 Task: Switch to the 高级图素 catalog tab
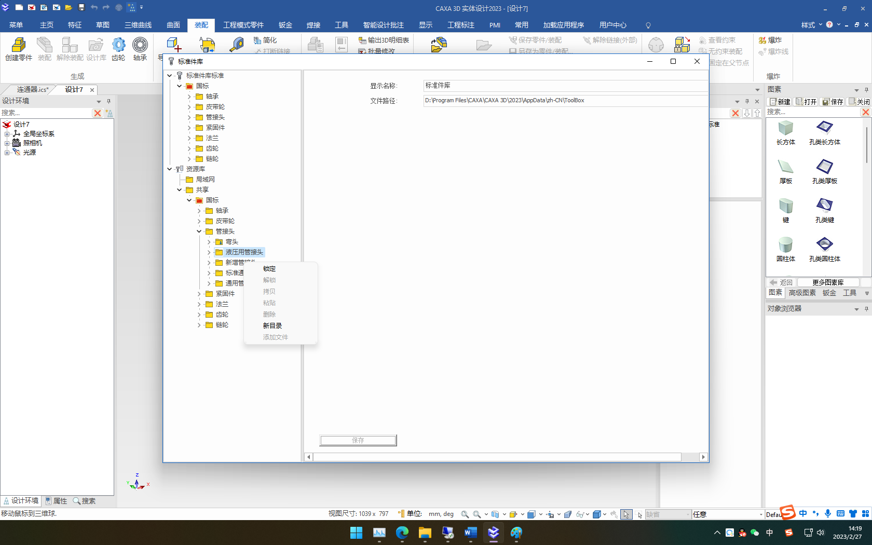point(802,293)
